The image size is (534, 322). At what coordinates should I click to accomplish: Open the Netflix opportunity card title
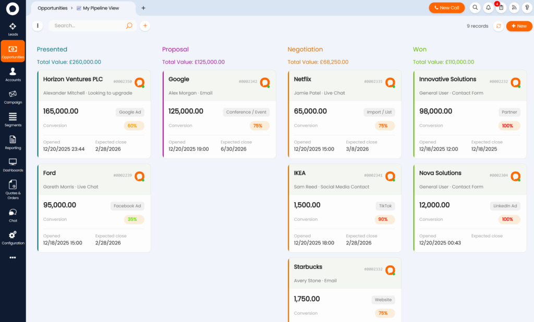pyautogui.click(x=302, y=79)
